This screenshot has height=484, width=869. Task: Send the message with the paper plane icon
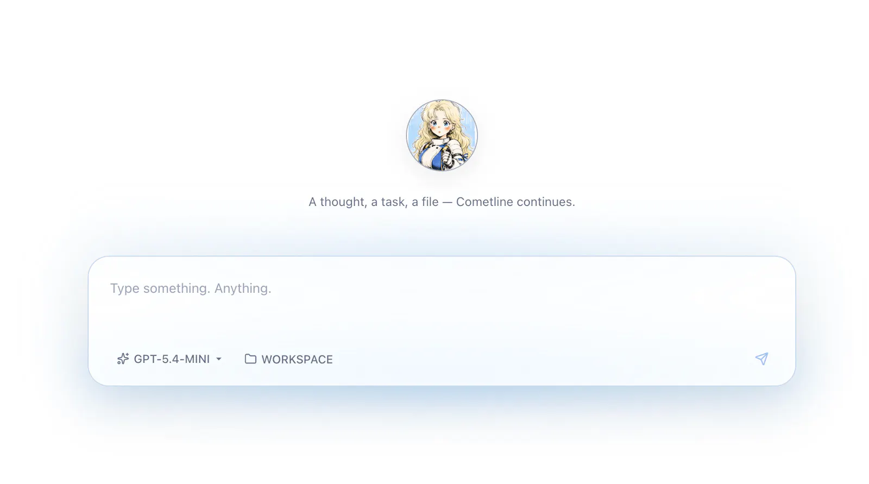coord(761,359)
